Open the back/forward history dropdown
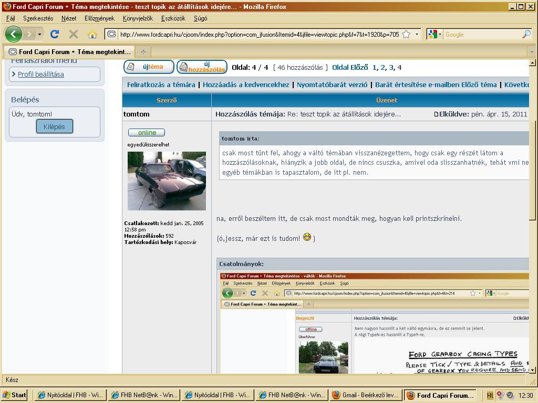The height and width of the screenshot is (403, 538). click(x=39, y=35)
